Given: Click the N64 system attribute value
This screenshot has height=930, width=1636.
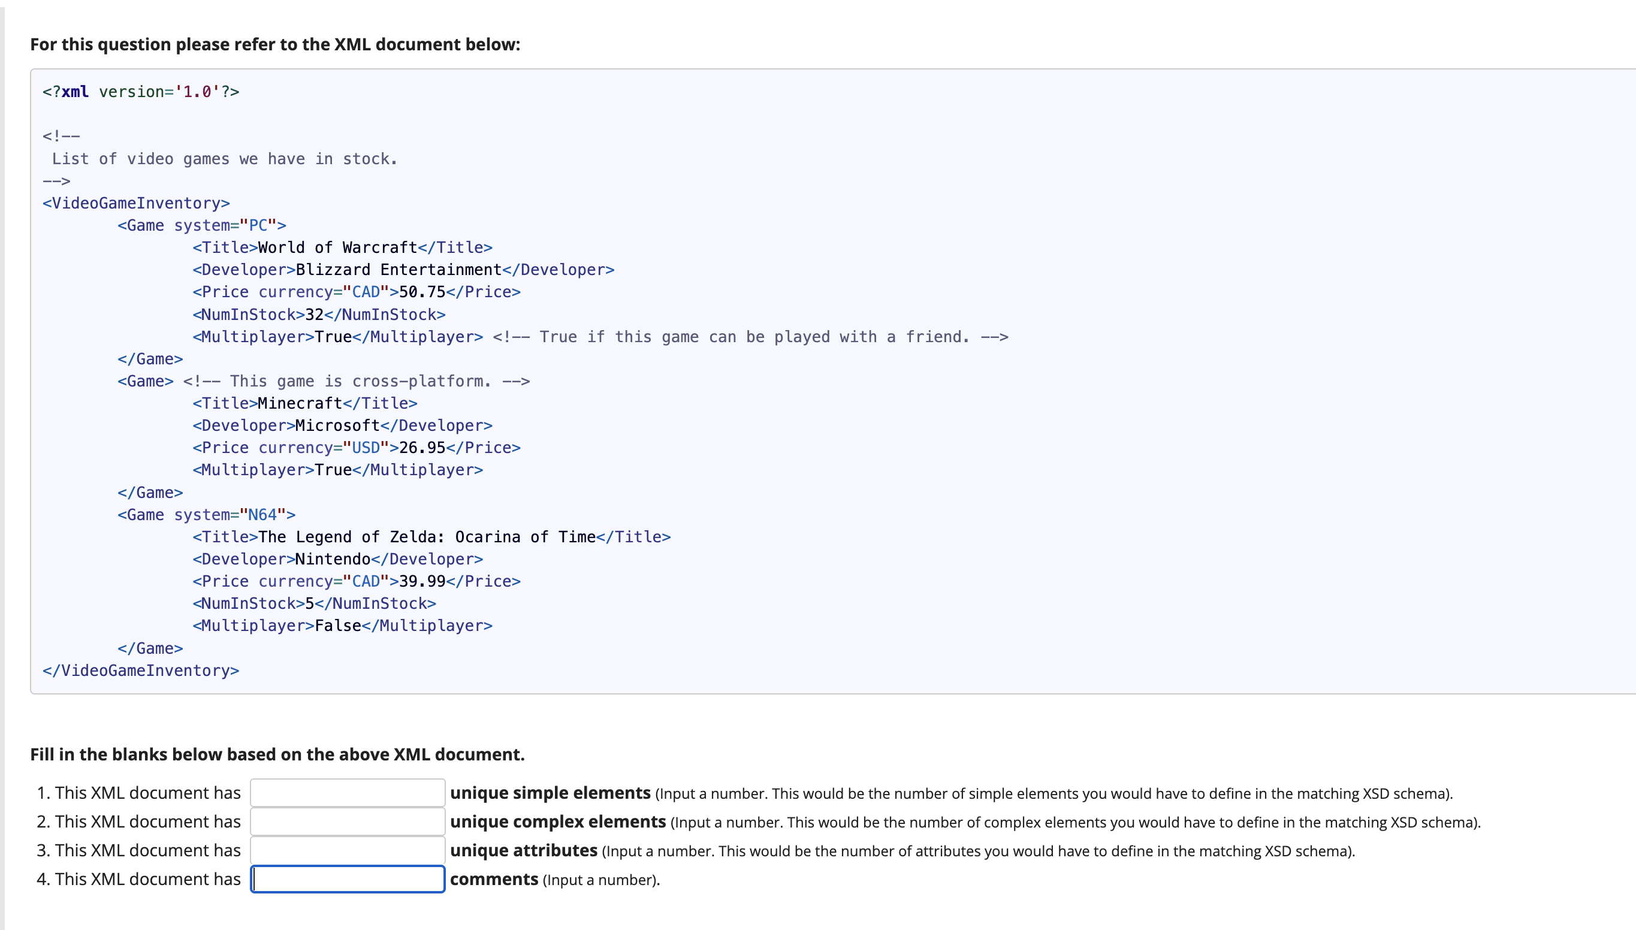Looking at the screenshot, I should point(264,514).
